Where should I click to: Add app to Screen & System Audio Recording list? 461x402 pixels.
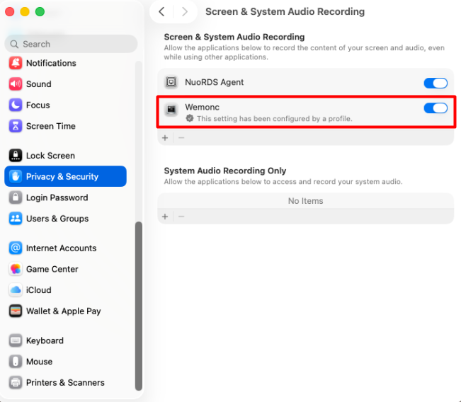point(165,137)
